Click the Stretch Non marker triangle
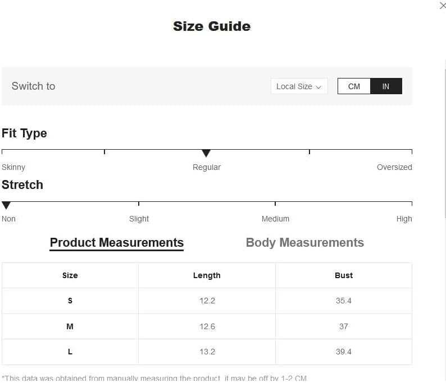Viewport: 446px width, 383px height. (x=6, y=205)
